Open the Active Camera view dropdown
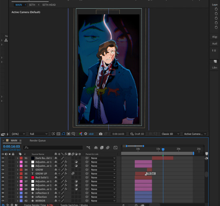Viewport: 220px width, 206px height. pos(195,134)
